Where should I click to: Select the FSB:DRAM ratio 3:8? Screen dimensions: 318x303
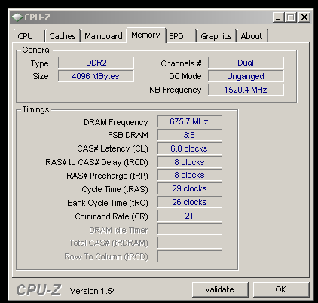[190, 135]
